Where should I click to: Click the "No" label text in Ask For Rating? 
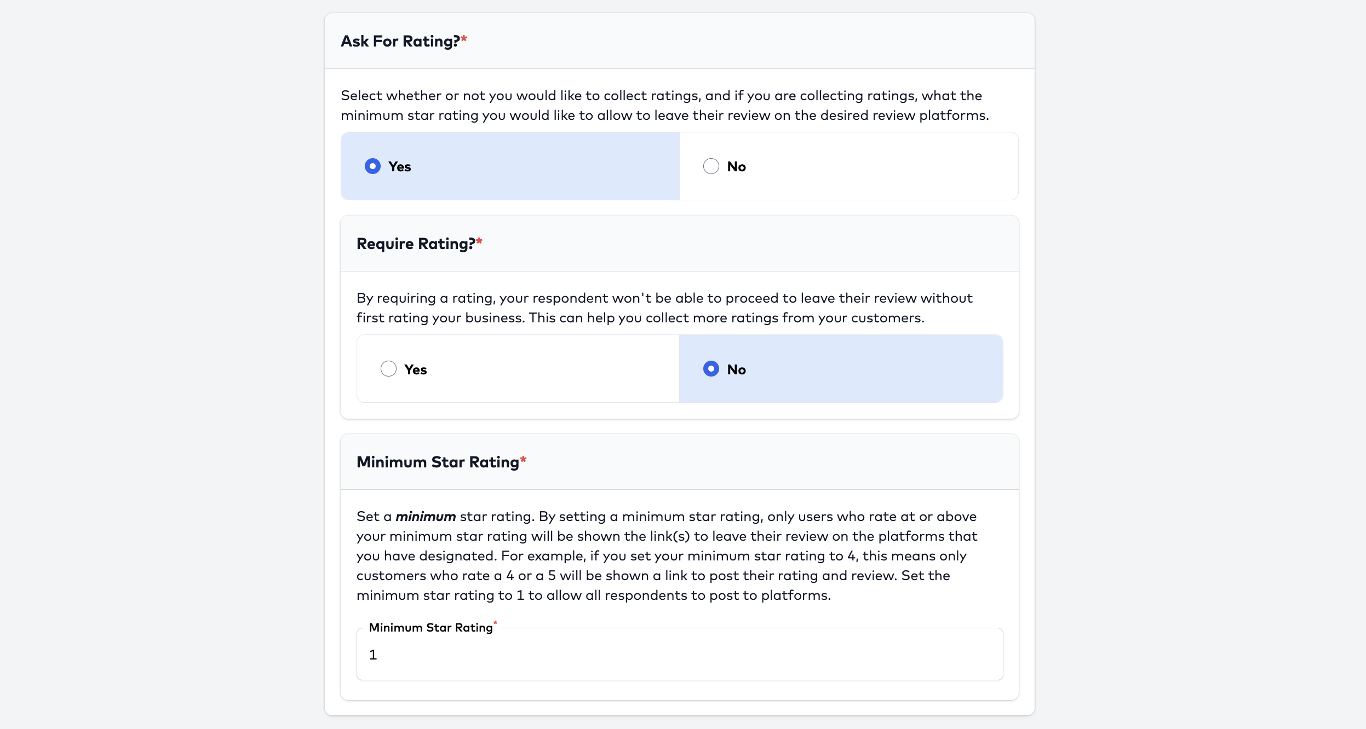pos(736,167)
